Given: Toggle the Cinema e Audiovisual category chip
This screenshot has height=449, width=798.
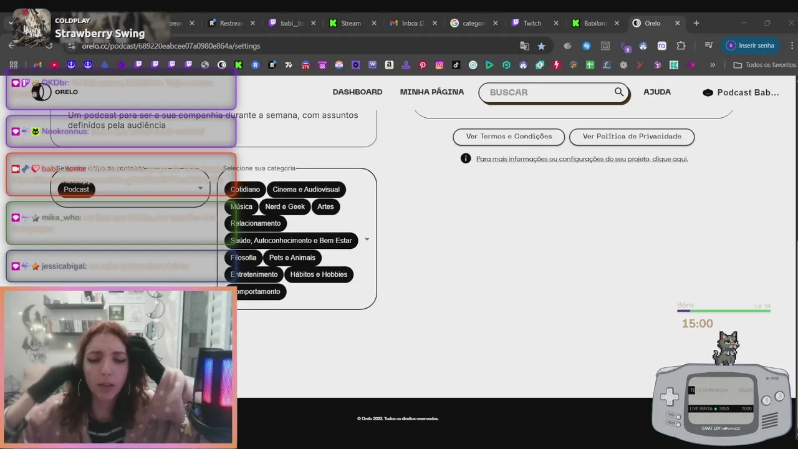Looking at the screenshot, I should coord(306,190).
